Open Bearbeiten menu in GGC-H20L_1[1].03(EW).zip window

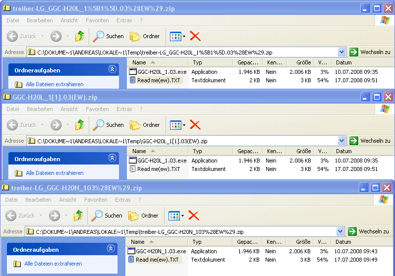(40, 109)
